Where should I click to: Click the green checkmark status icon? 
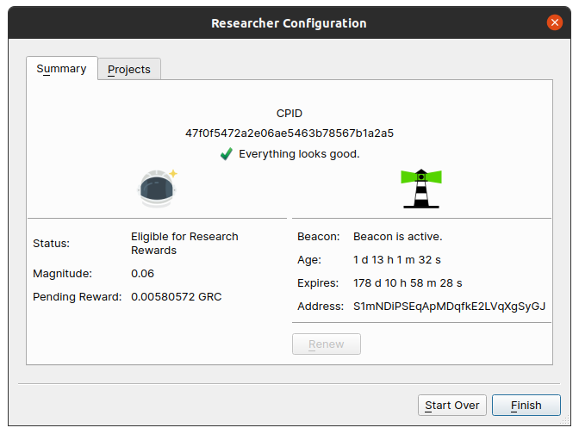227,154
